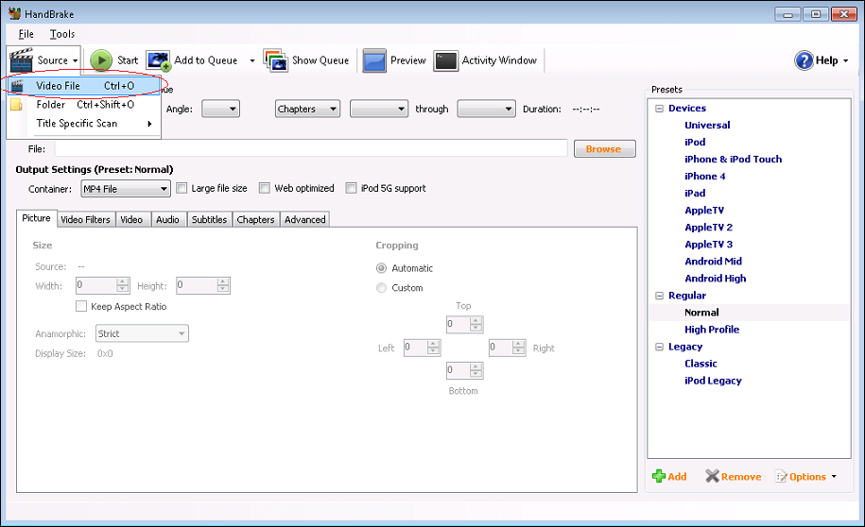
Task: Select the Picture tab
Action: click(37, 218)
